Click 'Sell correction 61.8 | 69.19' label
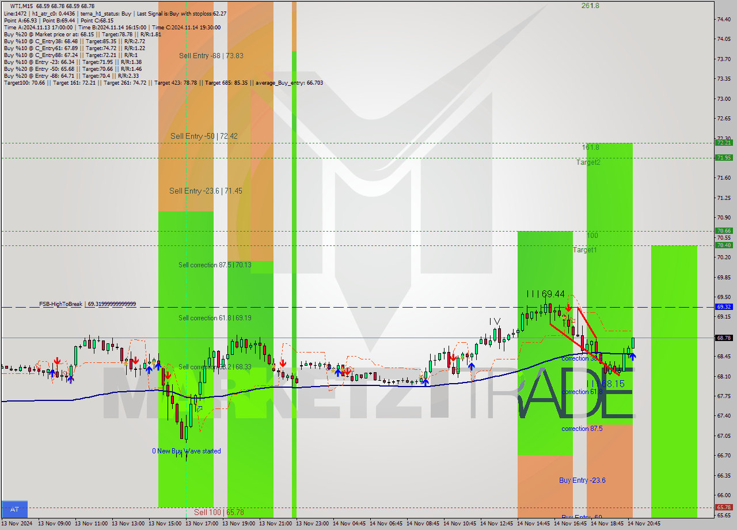Viewport: 737px width, 530px height. click(215, 318)
